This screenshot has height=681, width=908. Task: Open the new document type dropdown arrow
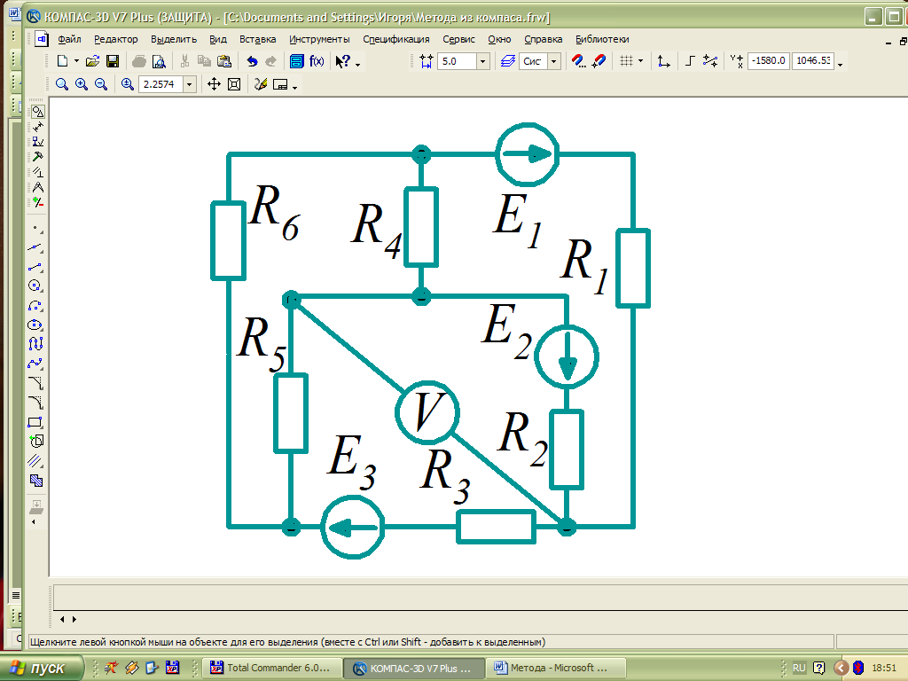coord(76,61)
